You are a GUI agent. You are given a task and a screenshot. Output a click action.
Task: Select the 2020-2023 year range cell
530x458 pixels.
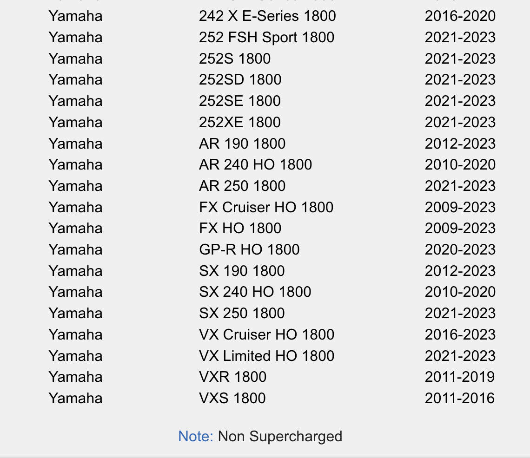coord(460,250)
